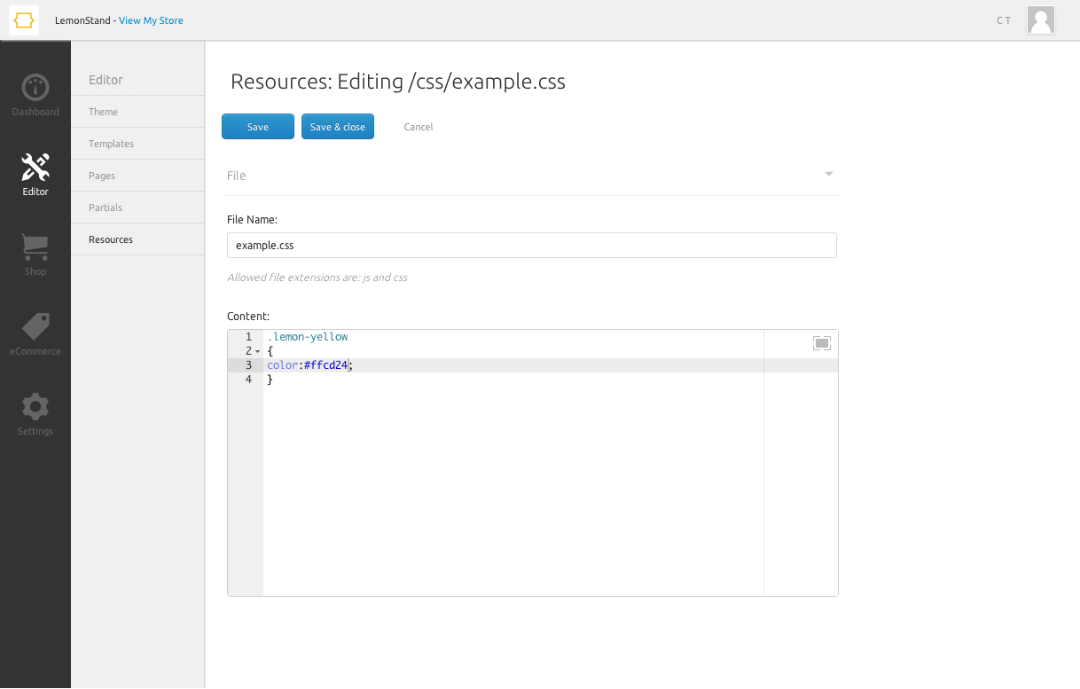Viewport: 1080px width, 689px height.
Task: Fold the code block on line 2
Action: [x=257, y=352]
